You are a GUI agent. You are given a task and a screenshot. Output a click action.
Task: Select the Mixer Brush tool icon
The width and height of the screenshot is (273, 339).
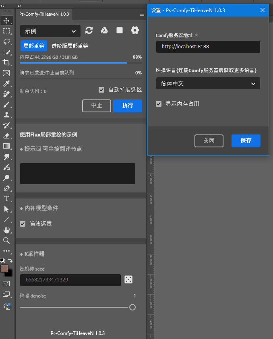(6, 167)
